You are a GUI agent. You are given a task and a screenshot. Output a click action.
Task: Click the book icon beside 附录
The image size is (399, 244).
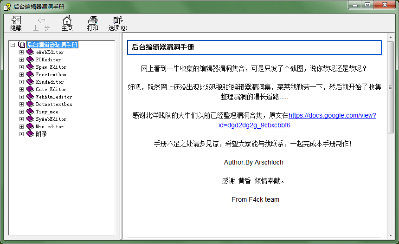pos(30,134)
